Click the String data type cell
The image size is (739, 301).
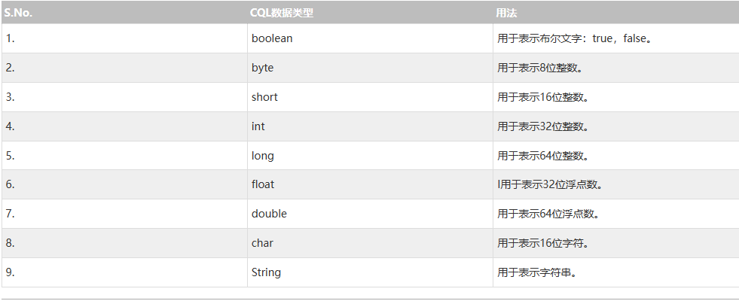[x=266, y=272]
